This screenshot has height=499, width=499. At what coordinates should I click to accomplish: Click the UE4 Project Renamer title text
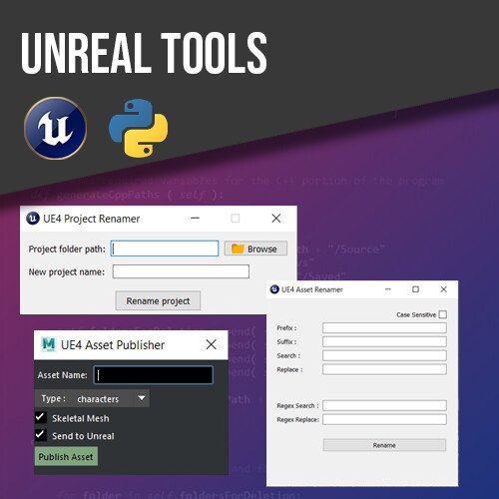click(92, 219)
